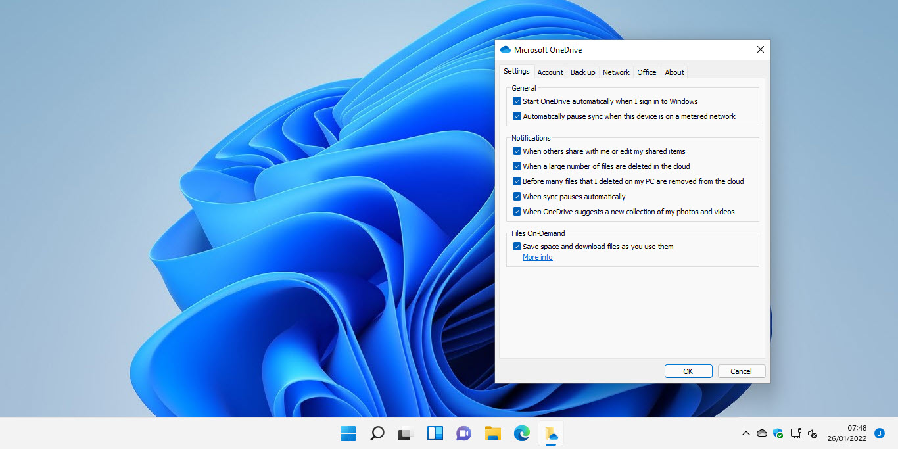Open Teams Chat from the taskbar
The height and width of the screenshot is (449, 898).
(x=463, y=433)
